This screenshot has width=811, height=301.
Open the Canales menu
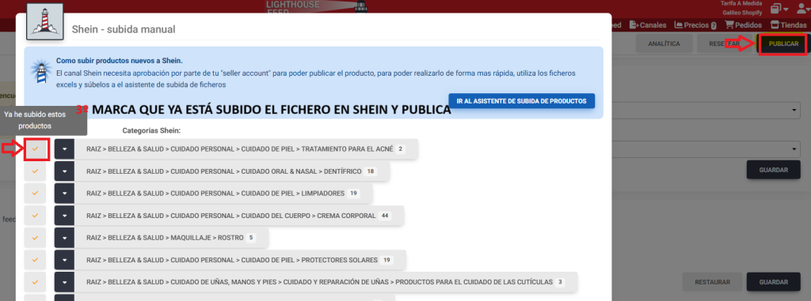coord(648,24)
